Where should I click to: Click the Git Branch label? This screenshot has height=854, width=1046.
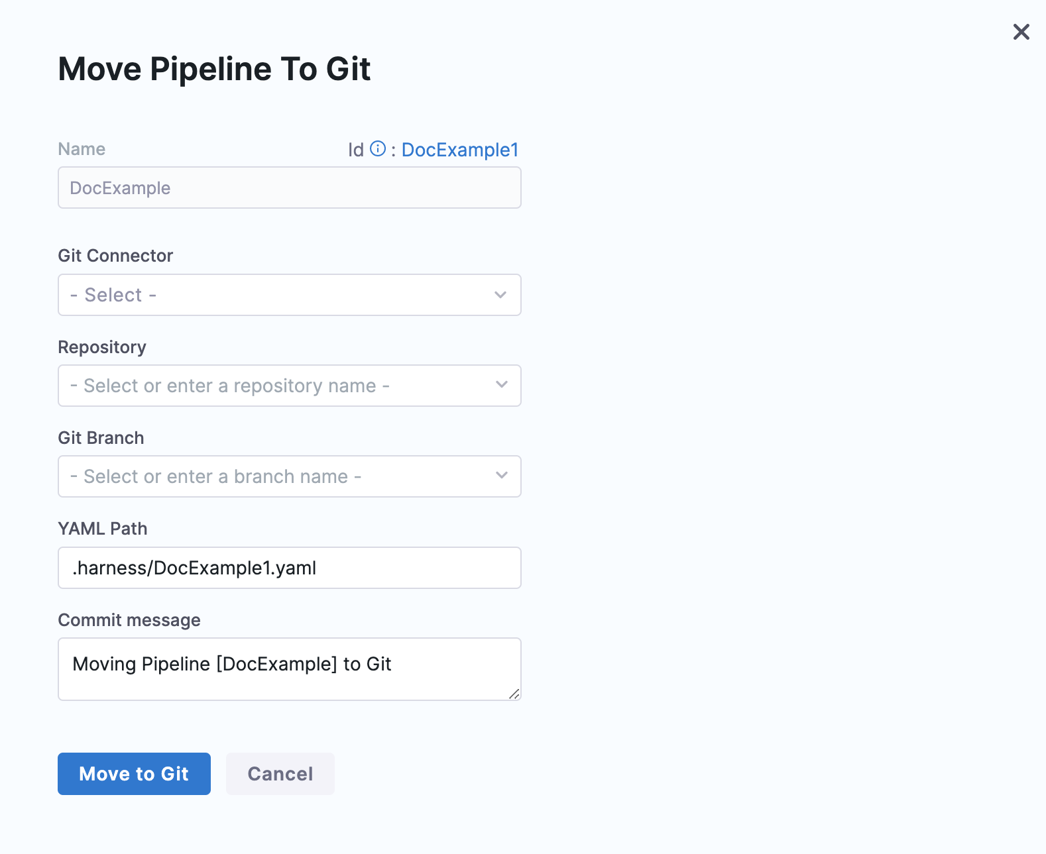[x=101, y=438]
